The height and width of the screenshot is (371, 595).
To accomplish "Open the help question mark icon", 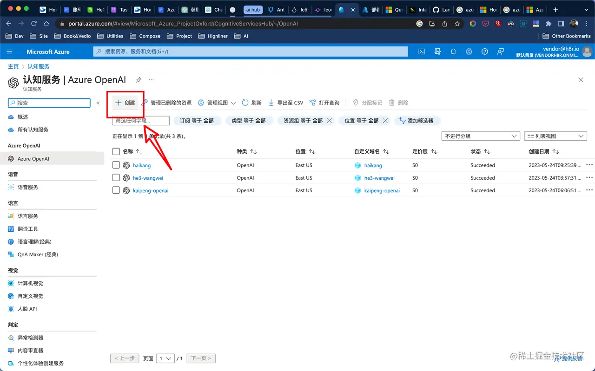I will [x=485, y=52].
